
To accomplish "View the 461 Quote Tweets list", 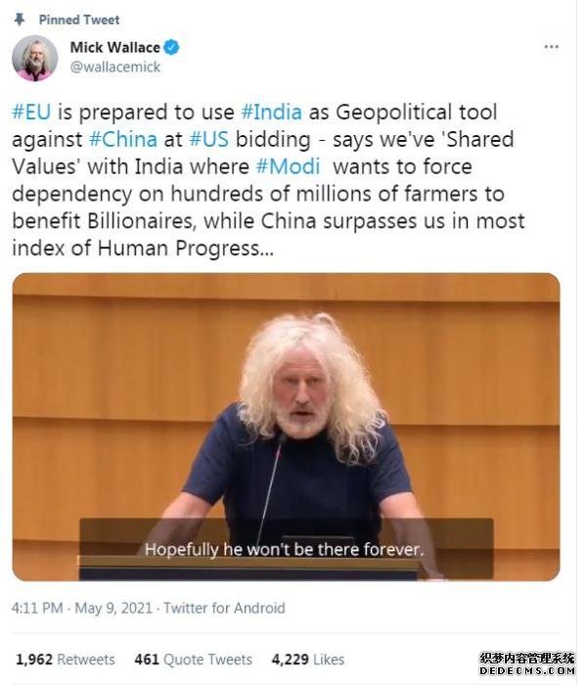I will click(x=194, y=660).
